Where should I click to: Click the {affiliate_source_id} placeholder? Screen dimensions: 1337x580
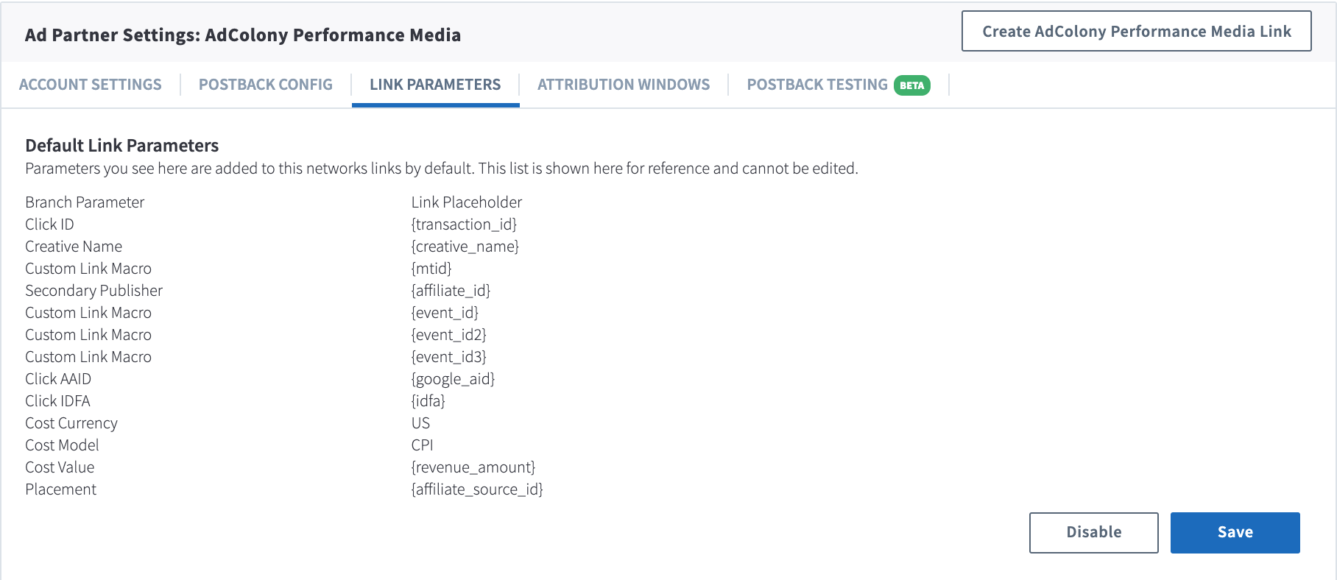(x=477, y=489)
